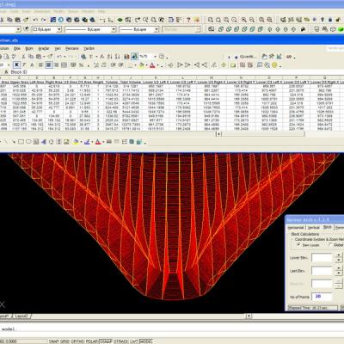This screenshot has width=344, height=344.
Task: Toggle ORTHO mode in status bar
Action: [77, 341]
